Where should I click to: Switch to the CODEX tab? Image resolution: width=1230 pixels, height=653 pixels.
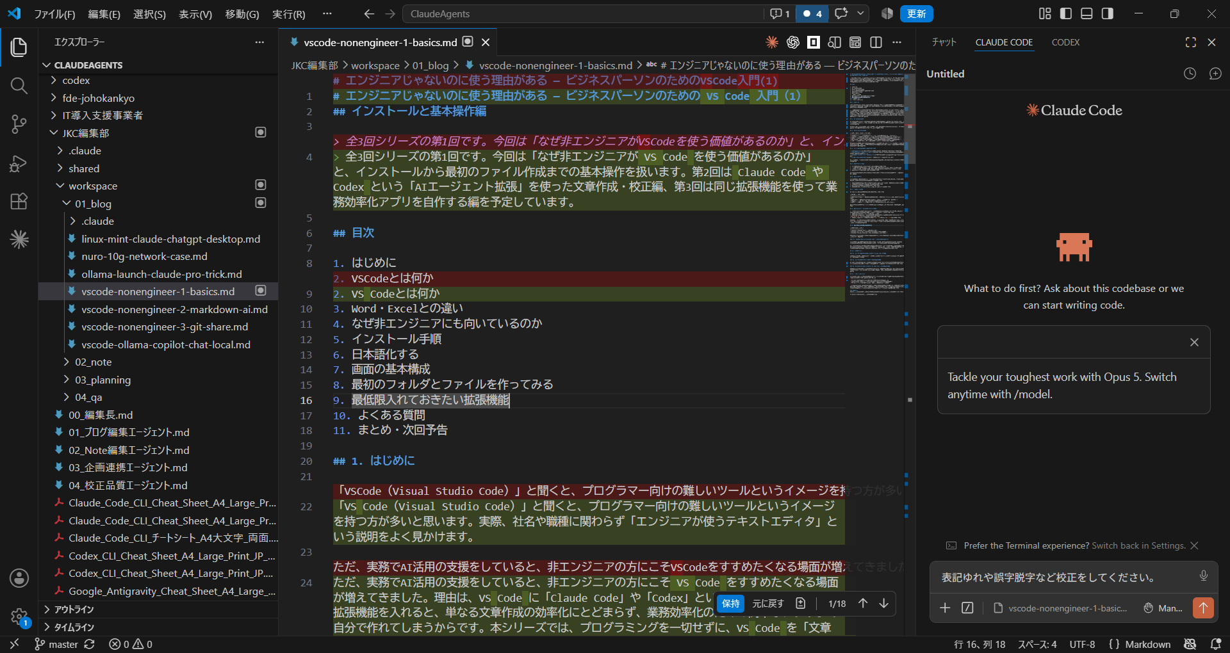click(x=1065, y=42)
